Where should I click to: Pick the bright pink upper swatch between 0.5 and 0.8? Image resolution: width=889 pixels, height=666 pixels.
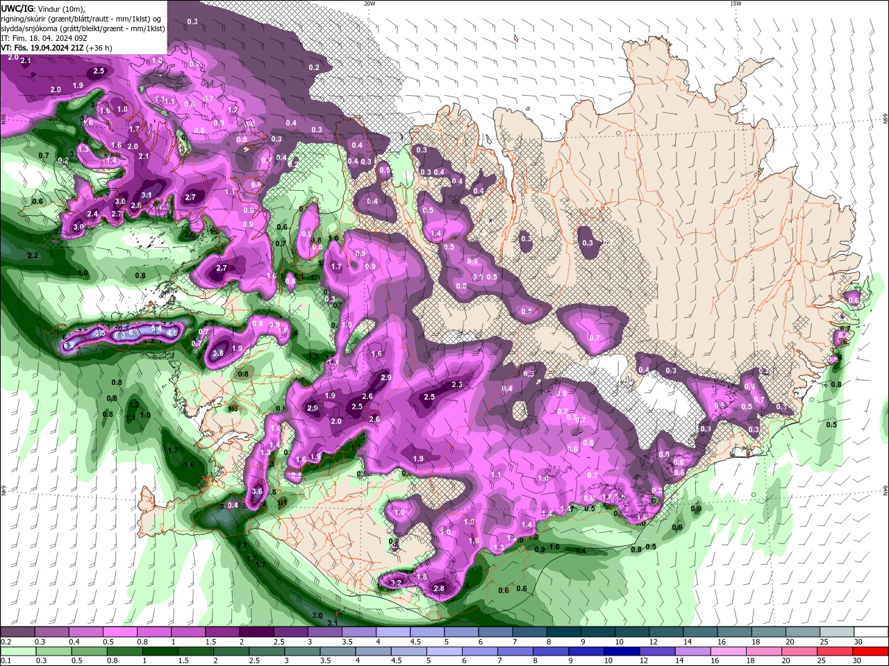pos(119,632)
